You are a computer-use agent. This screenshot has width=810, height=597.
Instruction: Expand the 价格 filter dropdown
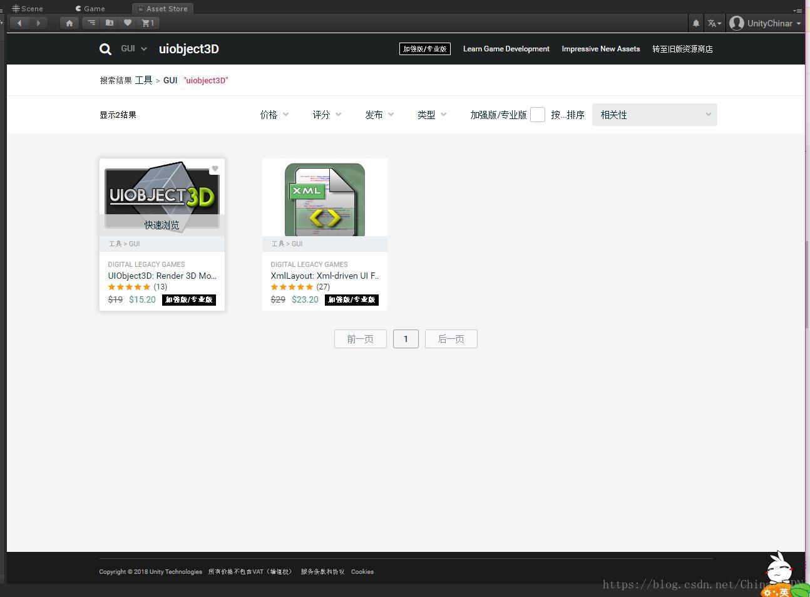275,115
